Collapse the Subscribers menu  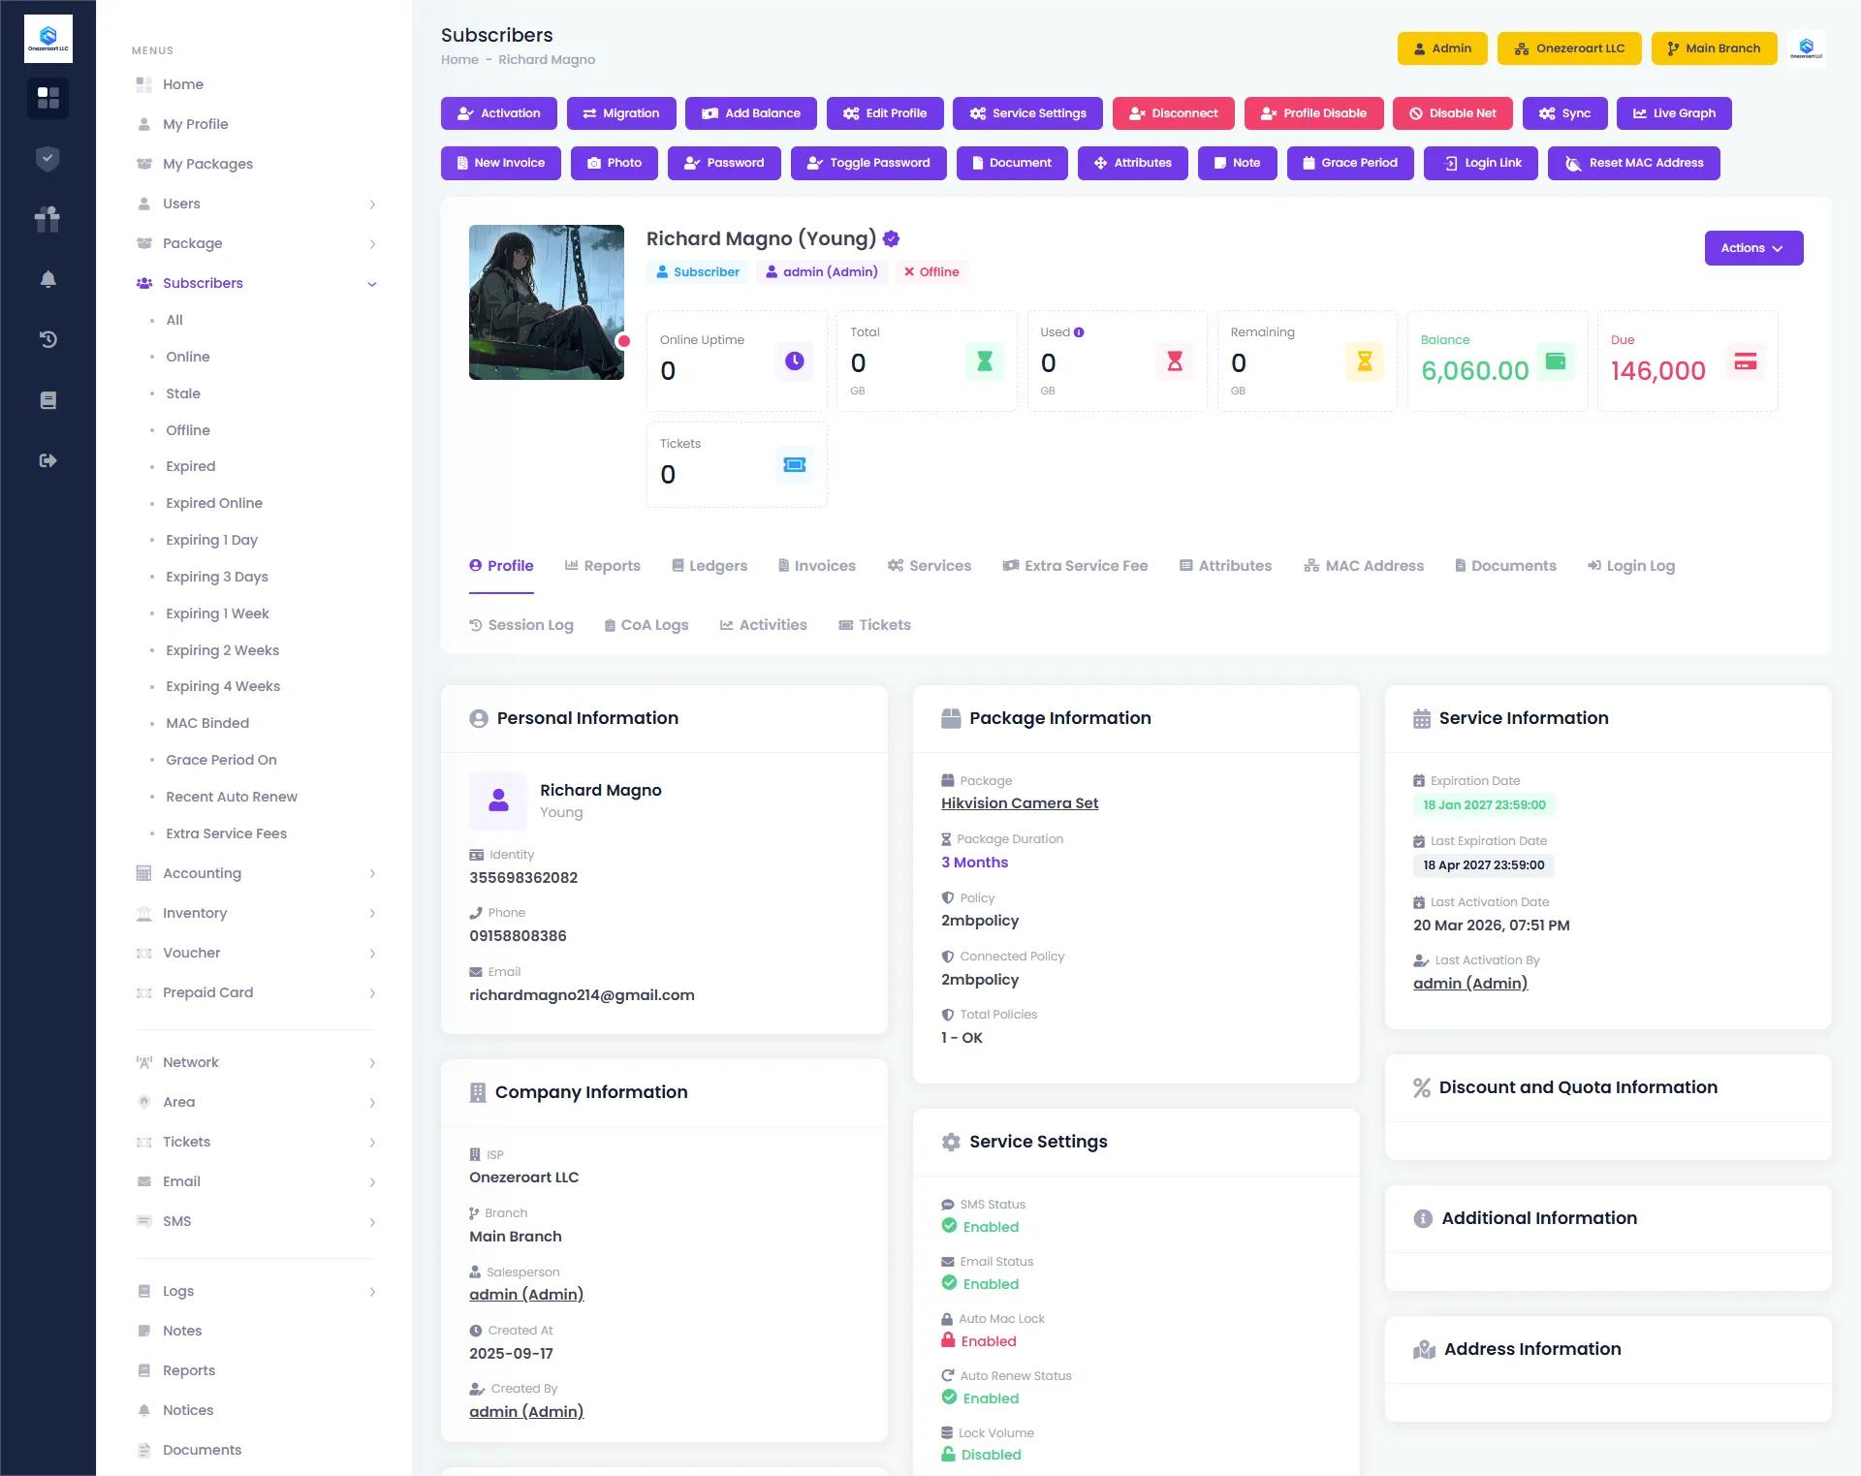point(202,282)
